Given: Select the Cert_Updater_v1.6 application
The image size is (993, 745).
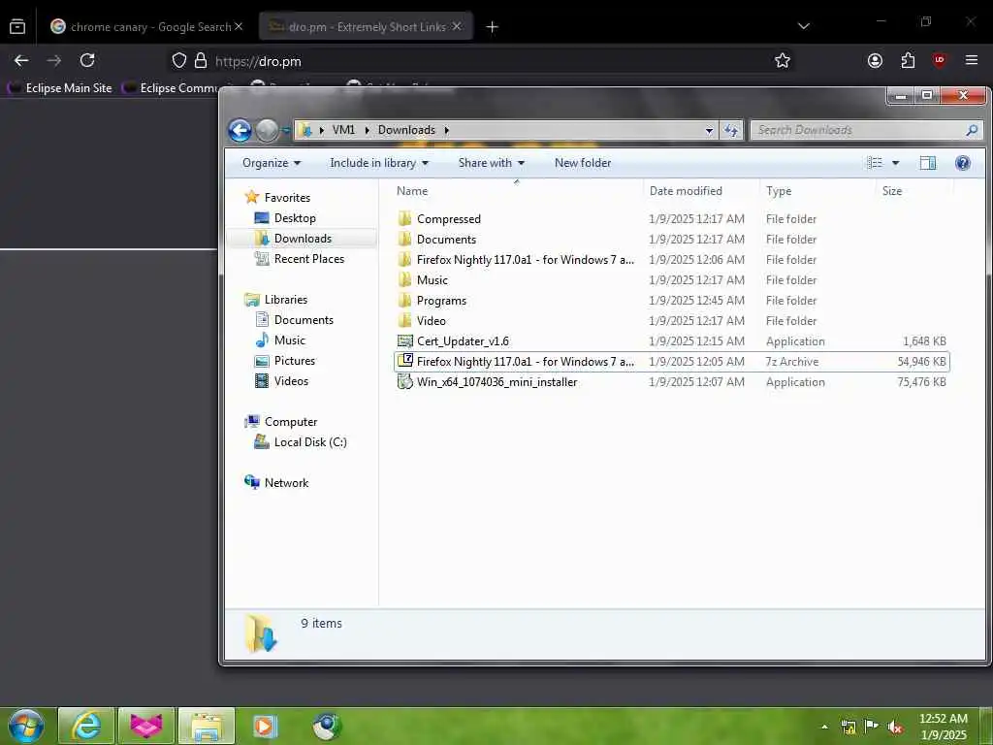Looking at the screenshot, I should [671, 340].
